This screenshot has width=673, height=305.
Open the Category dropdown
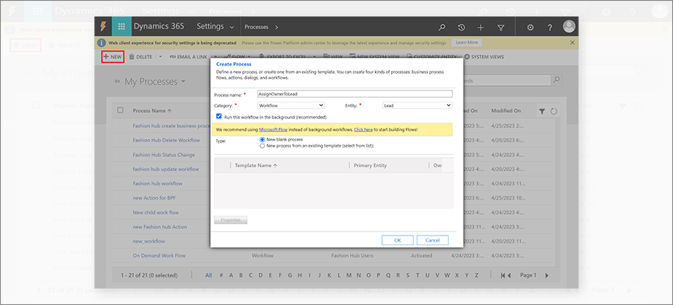(291, 105)
